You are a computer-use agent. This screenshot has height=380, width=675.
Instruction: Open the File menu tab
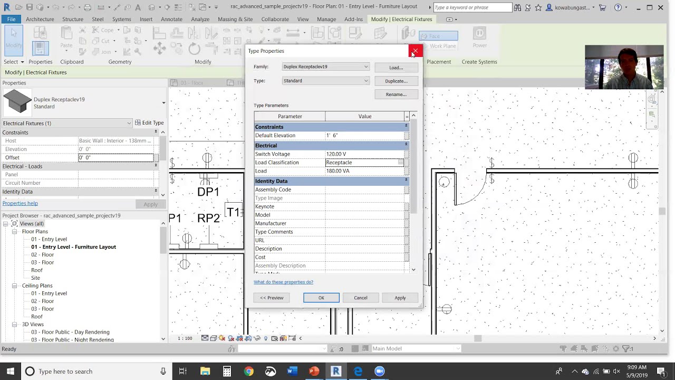pos(11,19)
